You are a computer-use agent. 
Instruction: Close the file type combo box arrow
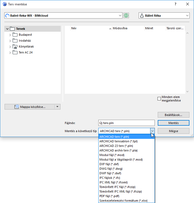coord(152,131)
